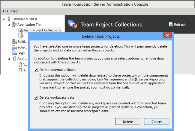Image resolution: width=195 pixels, height=131 pixels.
Task: Click the icon beside the L... node
Action: [x=20, y=36]
